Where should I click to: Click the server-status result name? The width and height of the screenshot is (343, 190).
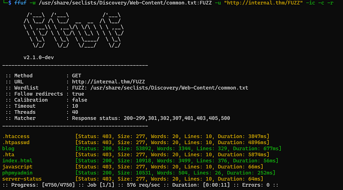(x=22, y=179)
